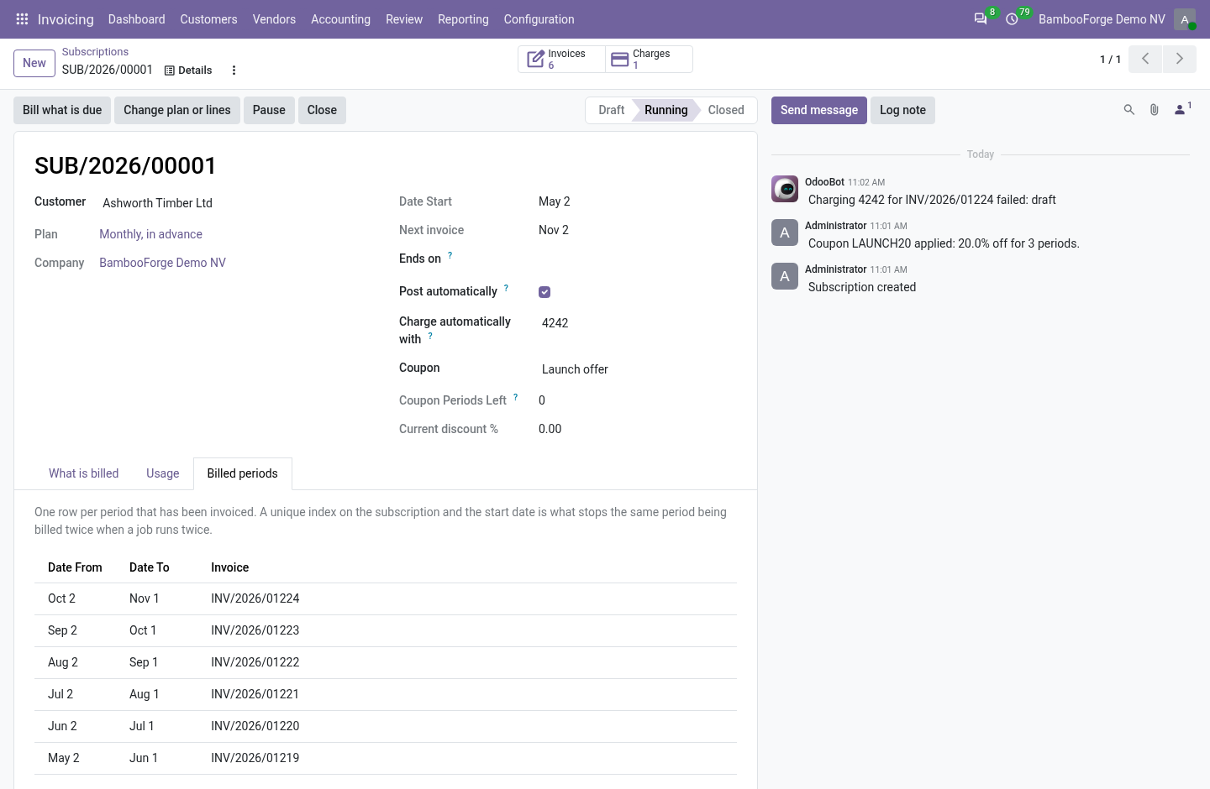Show help for Charge automatically with

430,336
